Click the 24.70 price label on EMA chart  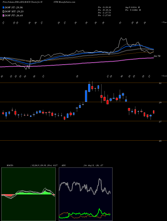157,56
